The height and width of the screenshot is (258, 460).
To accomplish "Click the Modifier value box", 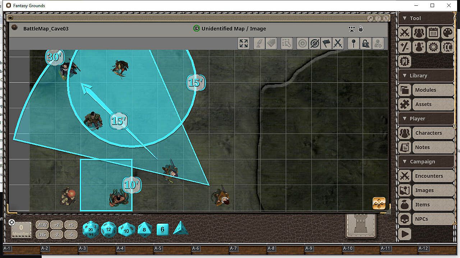I will point(21,230).
